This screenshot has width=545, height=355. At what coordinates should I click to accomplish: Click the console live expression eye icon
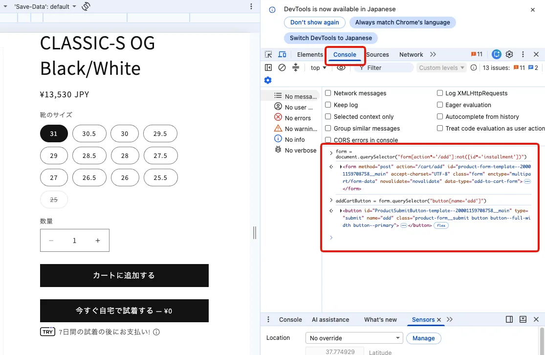point(341,68)
